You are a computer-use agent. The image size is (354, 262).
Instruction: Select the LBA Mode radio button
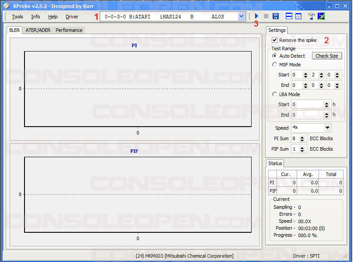click(x=274, y=94)
